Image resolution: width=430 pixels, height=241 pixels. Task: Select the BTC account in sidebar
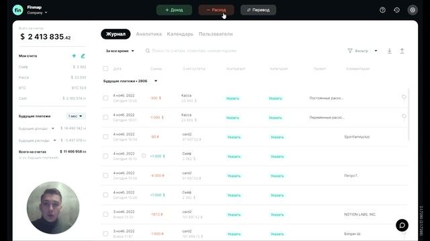[x=52, y=88]
